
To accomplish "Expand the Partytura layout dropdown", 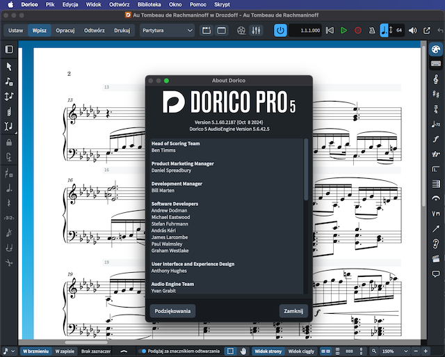I will coord(167,31).
